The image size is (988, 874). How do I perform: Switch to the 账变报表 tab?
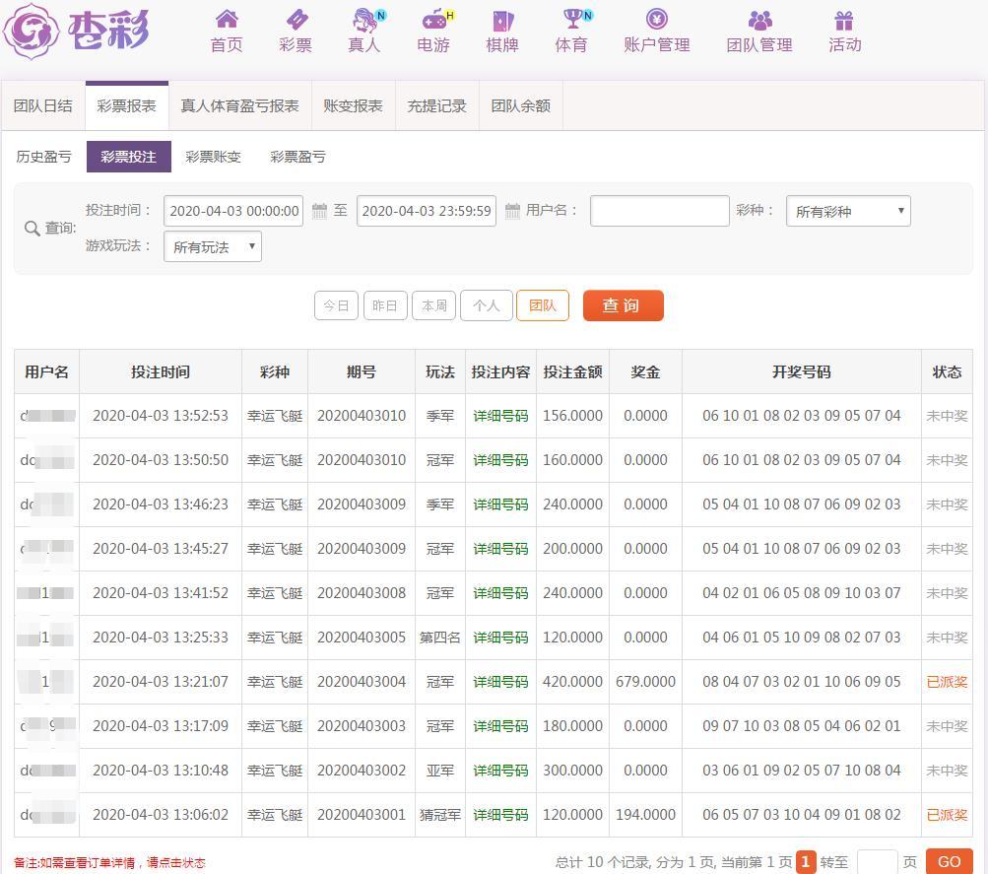(353, 105)
